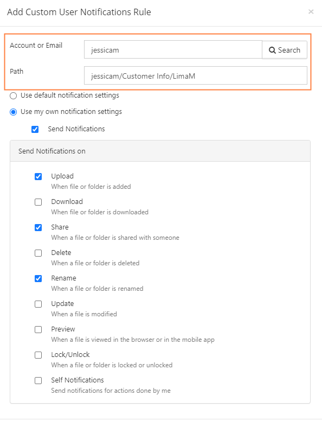Click the Self Notifications label text
This screenshot has height=421, width=322.
point(78,380)
